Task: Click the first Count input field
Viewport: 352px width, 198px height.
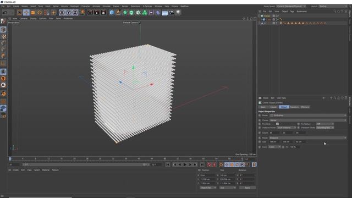Action: coord(274,133)
